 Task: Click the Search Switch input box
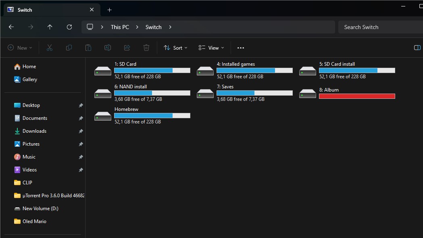(380, 27)
